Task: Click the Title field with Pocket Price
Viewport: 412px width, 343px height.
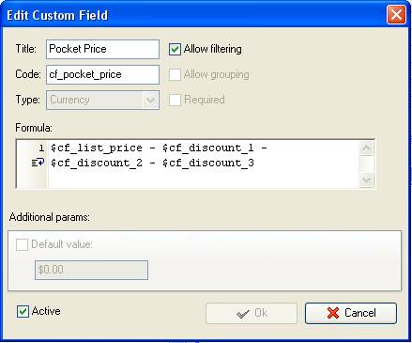Action: coord(102,49)
